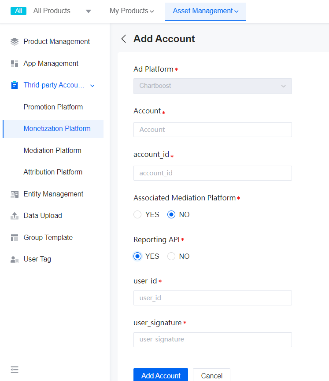Click the sidebar collapse icon at the bottom
Image resolution: width=329 pixels, height=381 pixels.
[14, 370]
